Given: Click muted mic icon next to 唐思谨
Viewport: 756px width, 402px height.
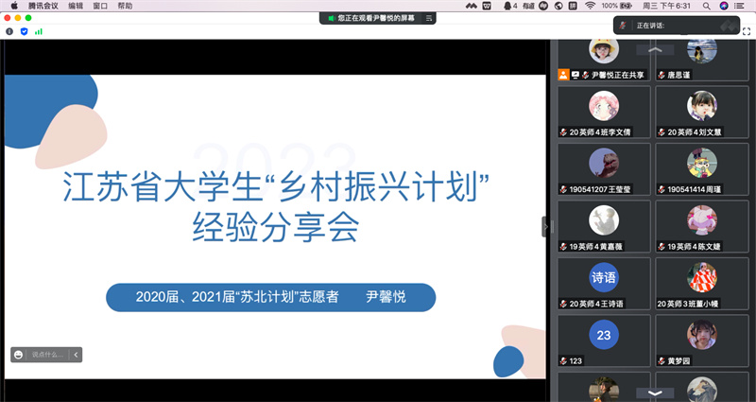Looking at the screenshot, I should pyautogui.click(x=661, y=74).
